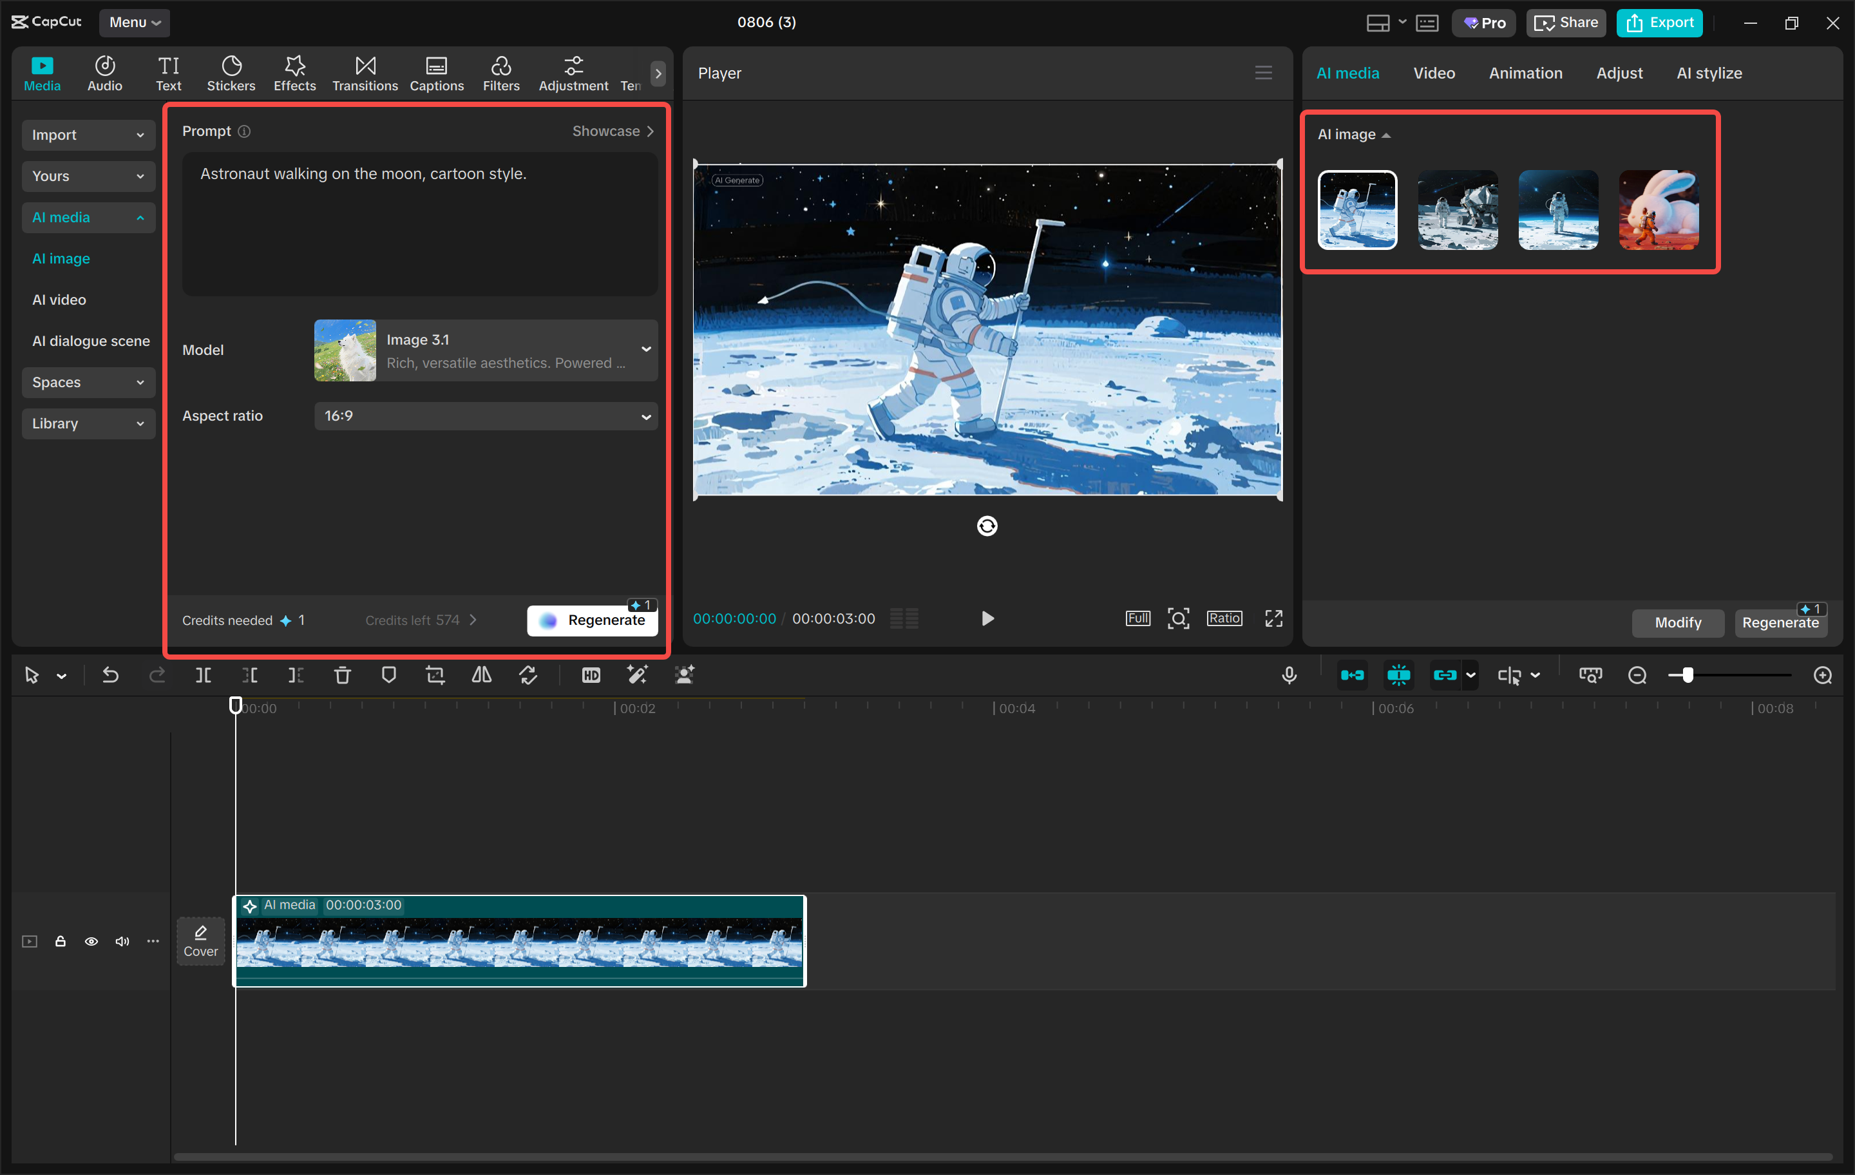Open the Audio panel

point(105,74)
